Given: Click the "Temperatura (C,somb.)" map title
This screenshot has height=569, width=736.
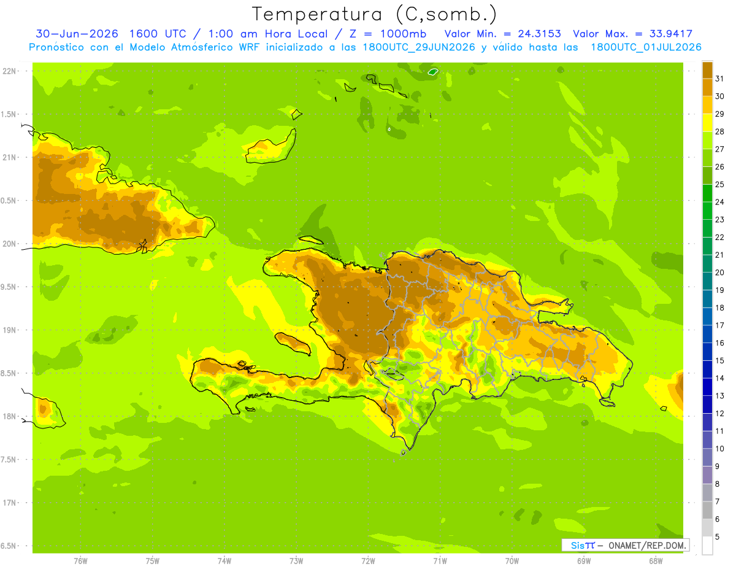Looking at the screenshot, I should click(374, 14).
